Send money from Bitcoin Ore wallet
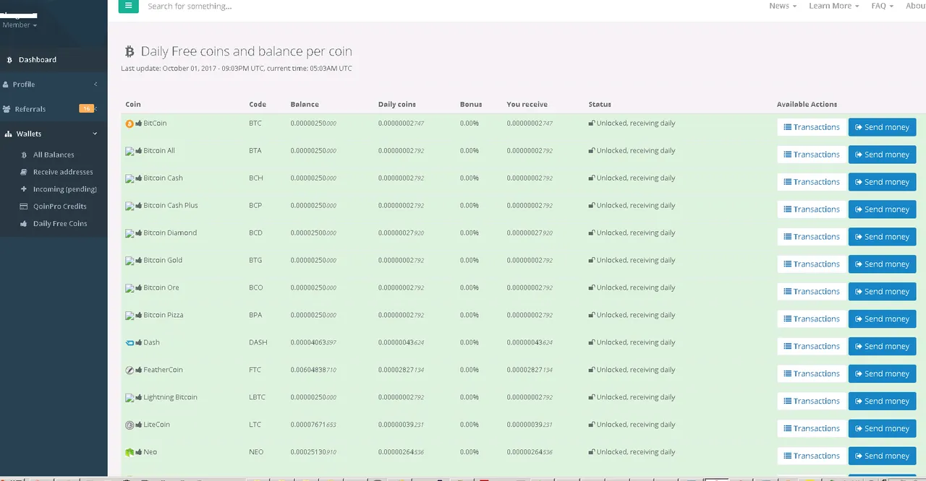 [882, 292]
